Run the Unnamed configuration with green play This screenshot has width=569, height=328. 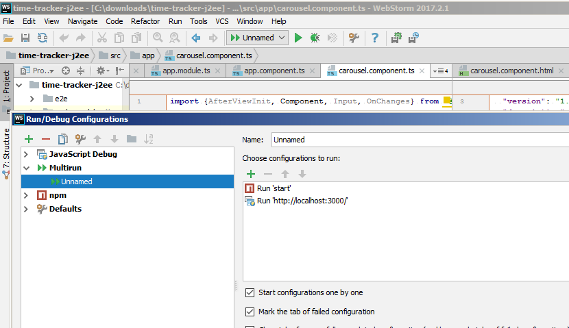298,38
